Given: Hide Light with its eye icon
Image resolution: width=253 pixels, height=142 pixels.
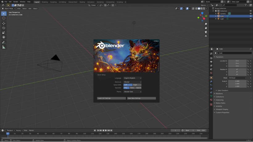Looking at the screenshot, I should tap(251, 19).
